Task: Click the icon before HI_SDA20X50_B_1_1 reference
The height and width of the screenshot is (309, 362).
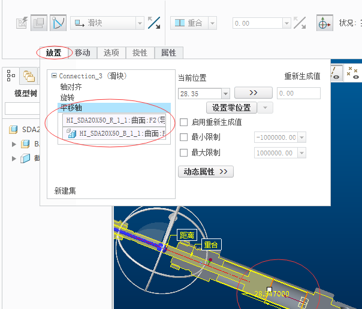Action: [x=71, y=133]
